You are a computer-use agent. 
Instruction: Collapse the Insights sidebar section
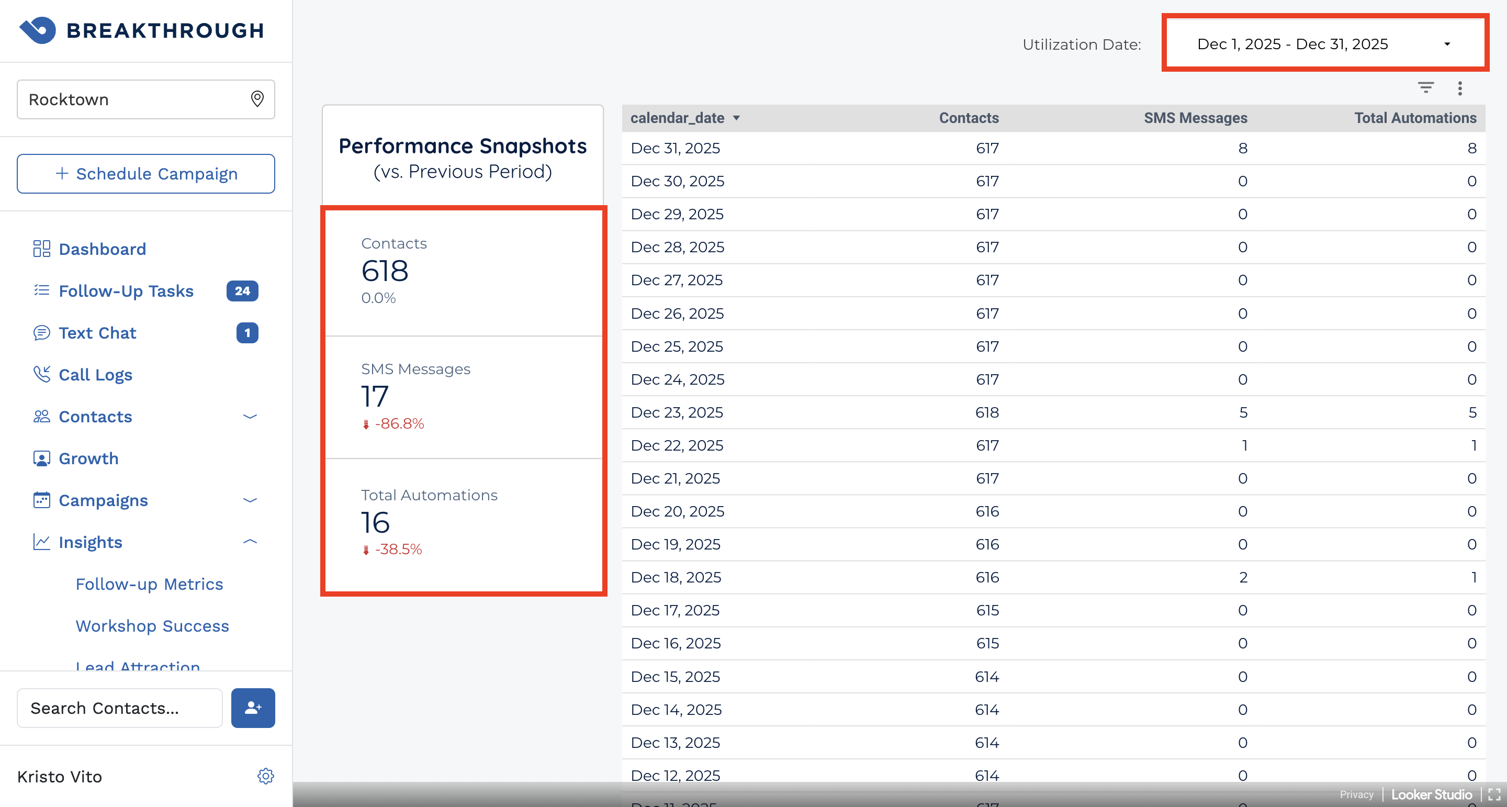tap(250, 542)
